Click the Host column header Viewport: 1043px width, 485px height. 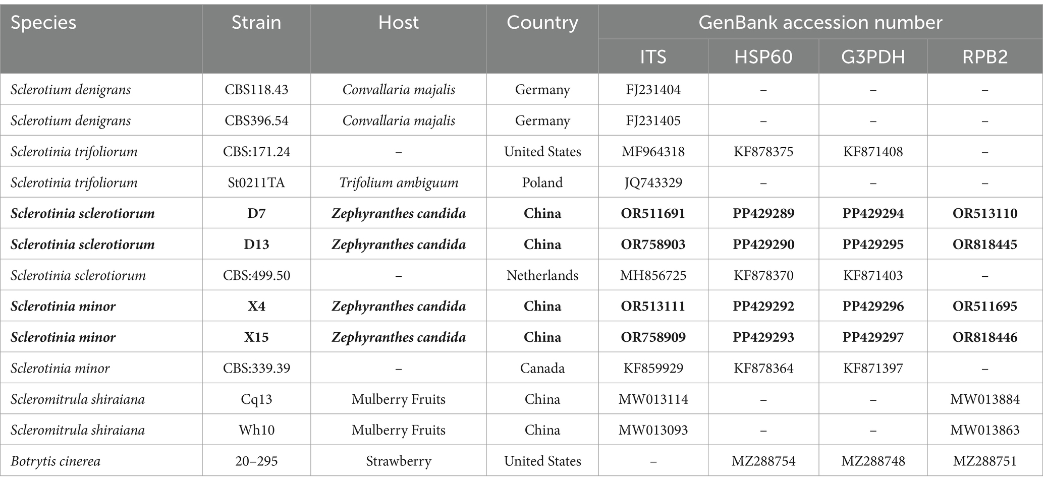(399, 23)
